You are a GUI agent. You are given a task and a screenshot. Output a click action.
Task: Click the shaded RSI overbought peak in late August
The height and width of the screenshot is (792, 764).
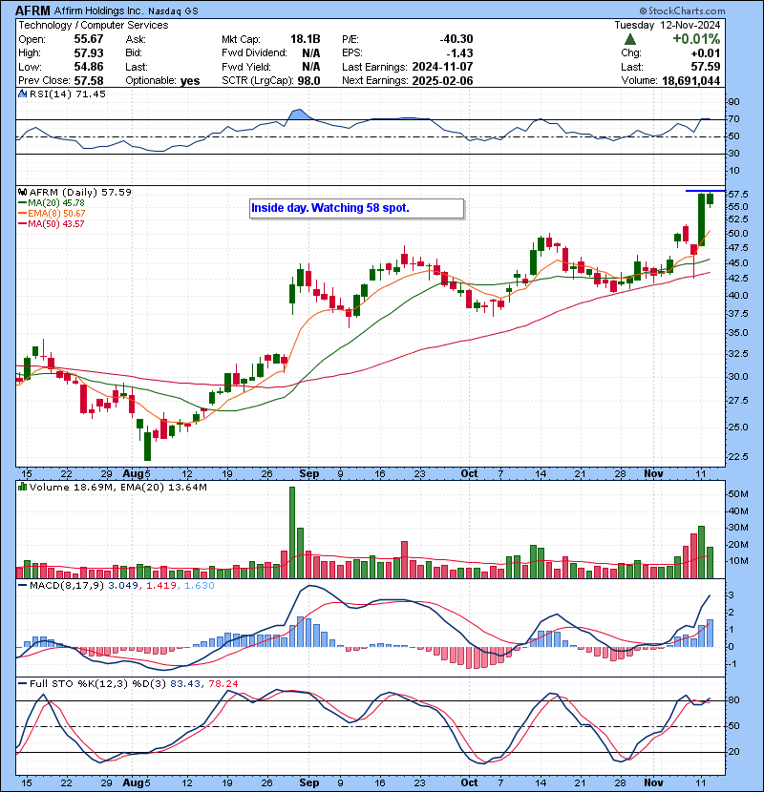[x=298, y=115]
